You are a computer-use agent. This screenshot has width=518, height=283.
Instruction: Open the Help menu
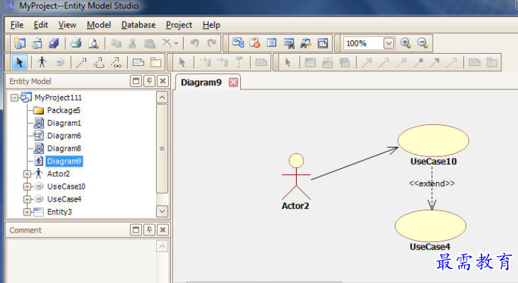(211, 25)
